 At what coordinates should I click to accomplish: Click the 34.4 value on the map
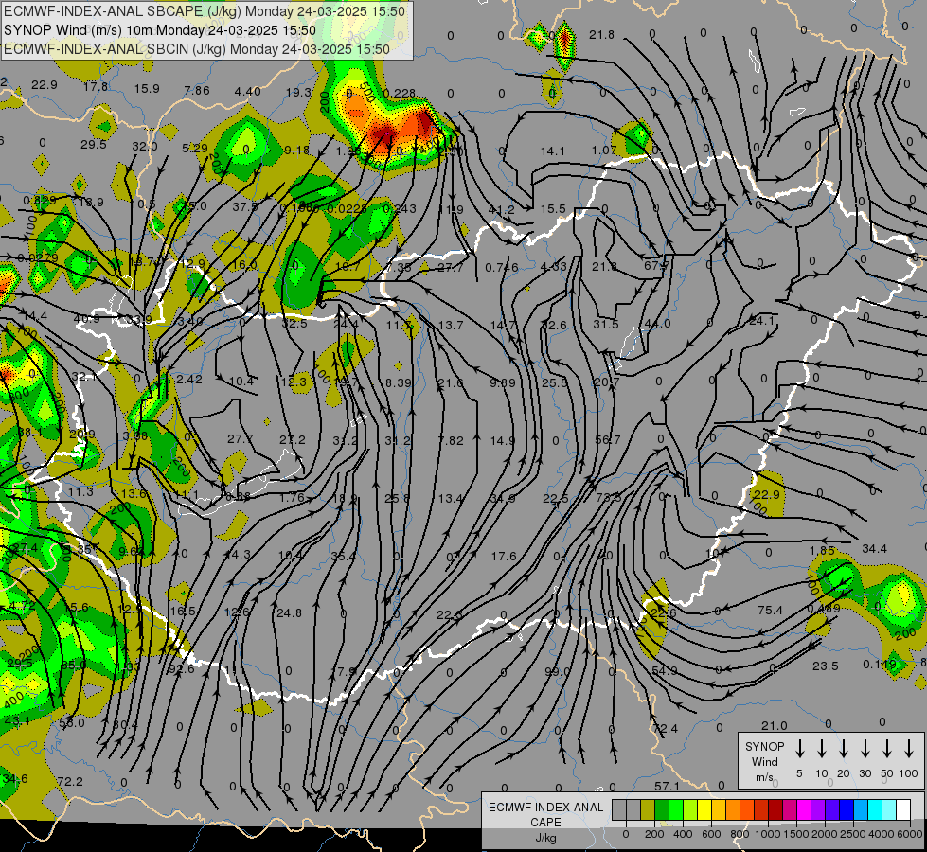pos(874,549)
